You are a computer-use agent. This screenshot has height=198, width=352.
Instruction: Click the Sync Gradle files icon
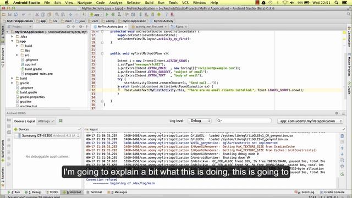pos(140,15)
